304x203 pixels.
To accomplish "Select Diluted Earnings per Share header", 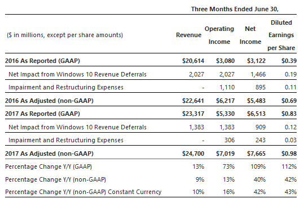I will pyautogui.click(x=281, y=35).
